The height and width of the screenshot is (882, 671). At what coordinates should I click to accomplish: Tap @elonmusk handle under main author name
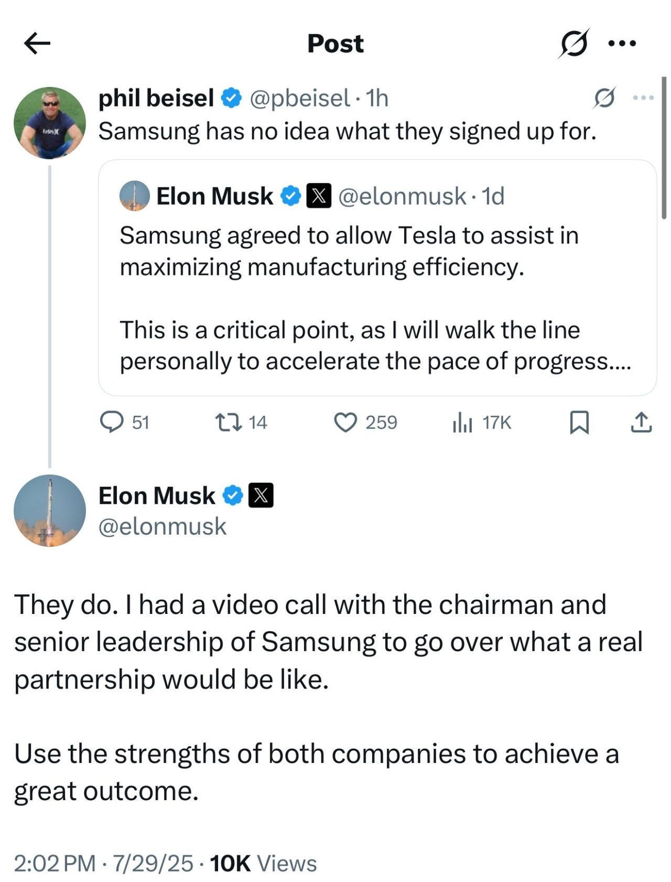tap(163, 527)
